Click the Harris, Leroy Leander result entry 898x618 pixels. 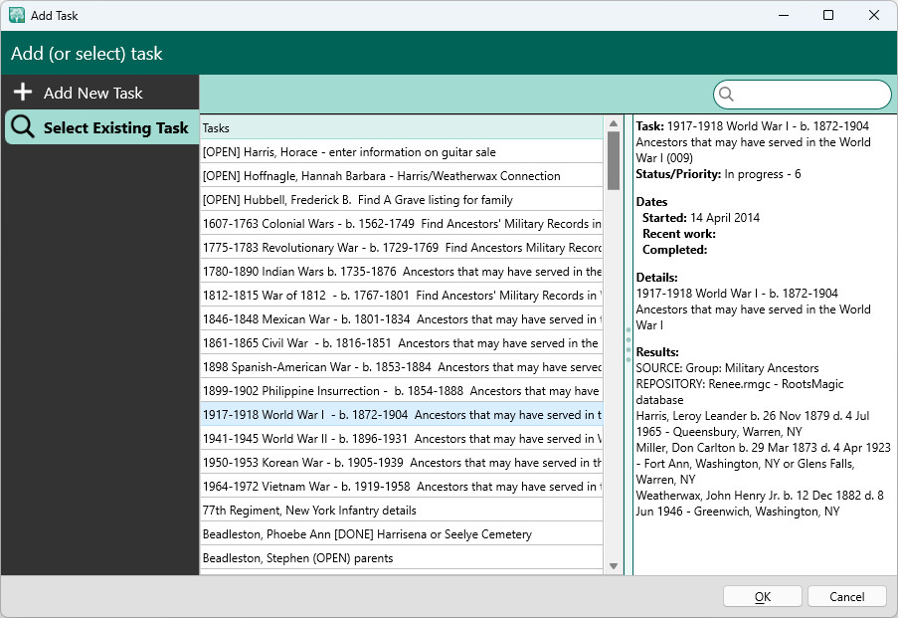[753, 424]
